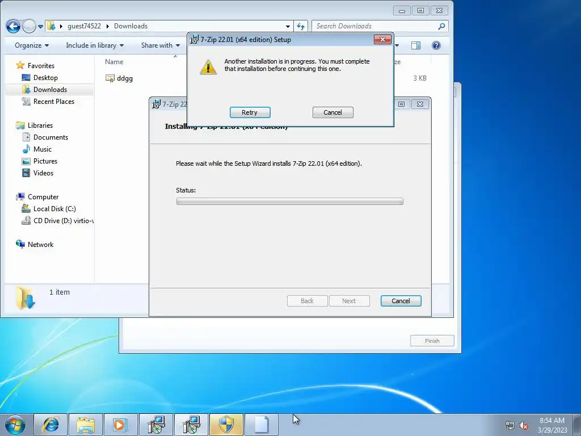The image size is (581, 436).
Task: Select Computer in the navigation pane
Action: pyautogui.click(x=43, y=197)
